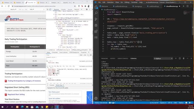Close the What's New drawer tab
Image resolution: width=194 pixels, height=109 pixels.
(x=63, y=85)
